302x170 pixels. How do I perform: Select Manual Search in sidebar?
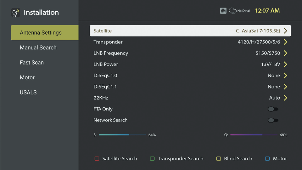click(x=38, y=48)
